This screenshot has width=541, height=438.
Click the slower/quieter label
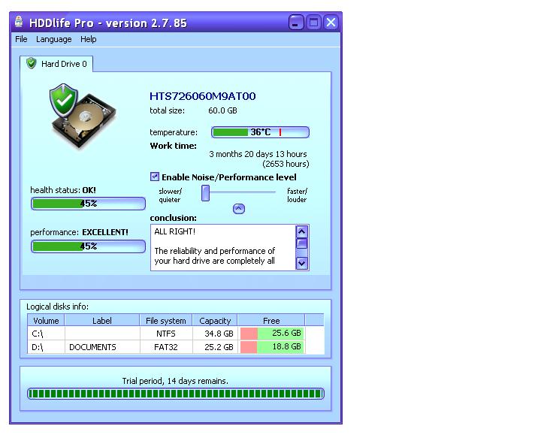click(x=170, y=195)
